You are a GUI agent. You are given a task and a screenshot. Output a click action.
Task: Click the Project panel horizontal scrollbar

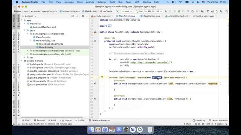click(52, 117)
